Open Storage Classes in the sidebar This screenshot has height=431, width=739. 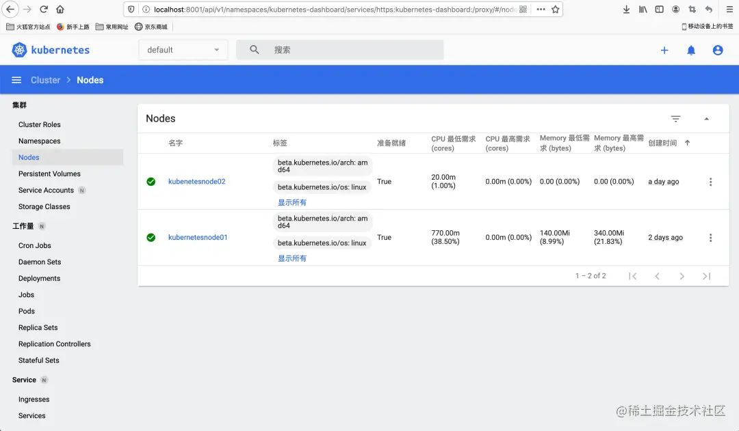pyautogui.click(x=44, y=207)
